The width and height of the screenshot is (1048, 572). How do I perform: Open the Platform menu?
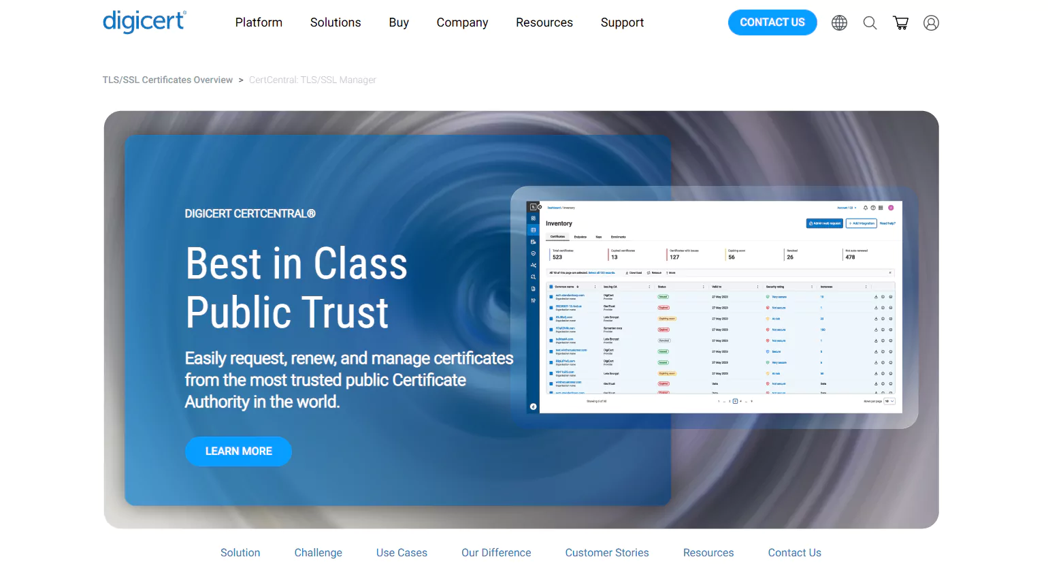[259, 22]
